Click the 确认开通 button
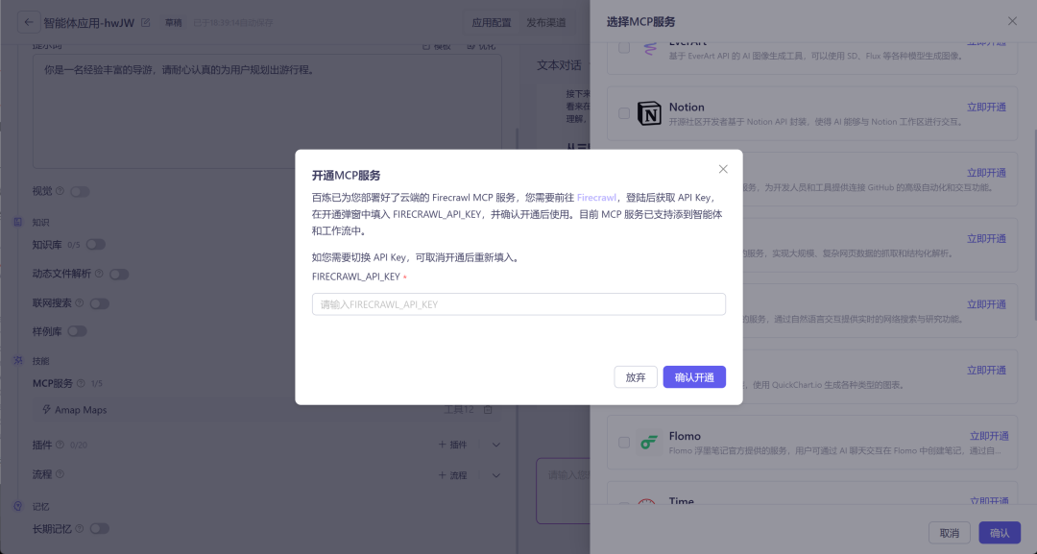 (x=694, y=376)
